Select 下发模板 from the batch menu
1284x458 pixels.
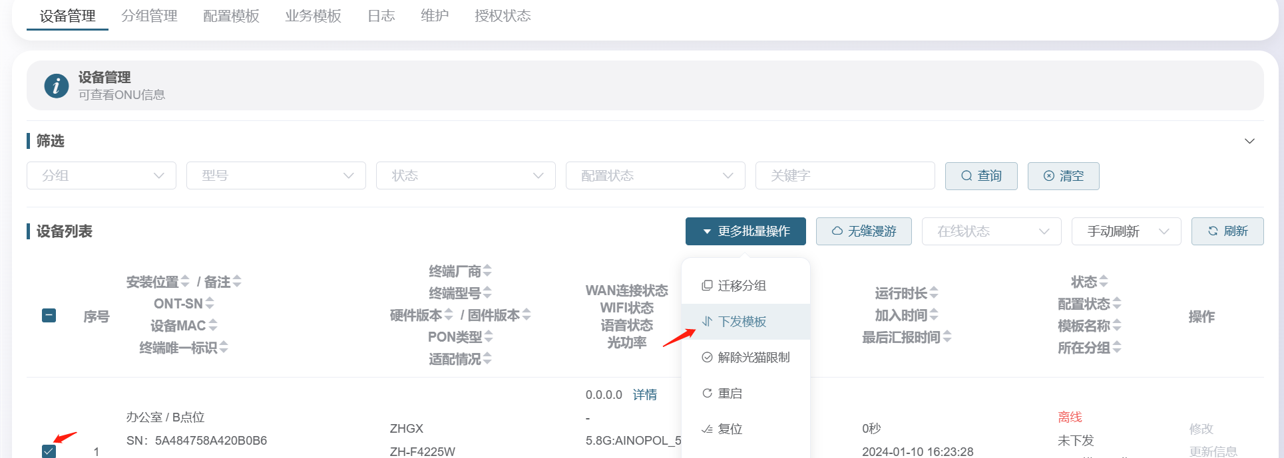(742, 322)
